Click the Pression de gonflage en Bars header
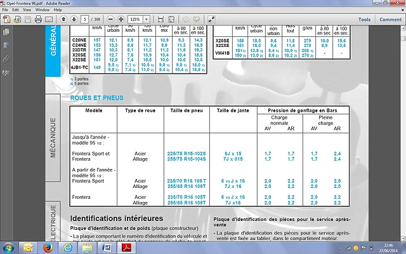Viewport: 406px width, 254px height. pyautogui.click(x=303, y=110)
